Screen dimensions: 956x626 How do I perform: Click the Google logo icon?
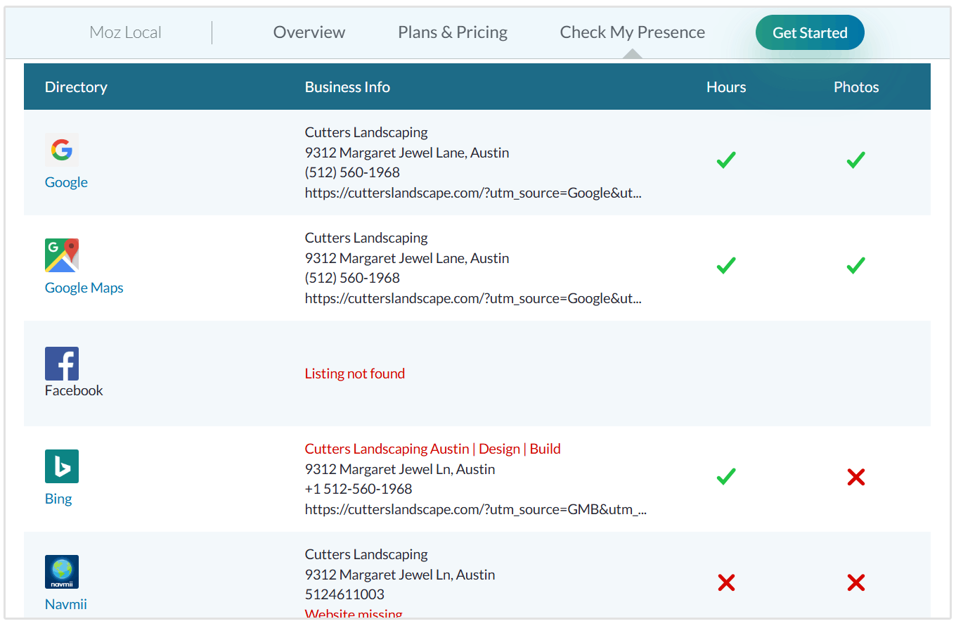click(x=62, y=150)
